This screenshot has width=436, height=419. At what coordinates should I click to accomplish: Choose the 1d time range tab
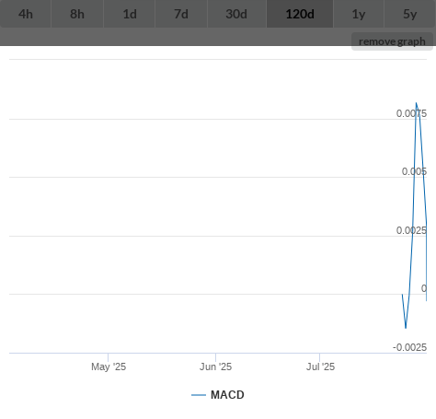130,14
